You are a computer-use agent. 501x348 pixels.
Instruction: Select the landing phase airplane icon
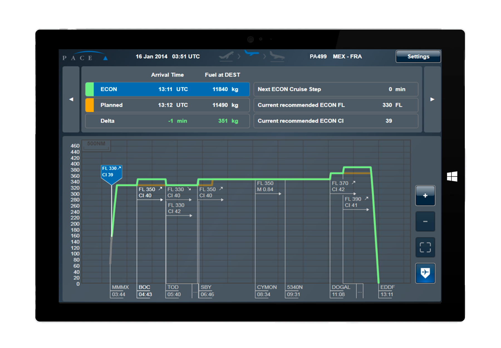pos(277,56)
